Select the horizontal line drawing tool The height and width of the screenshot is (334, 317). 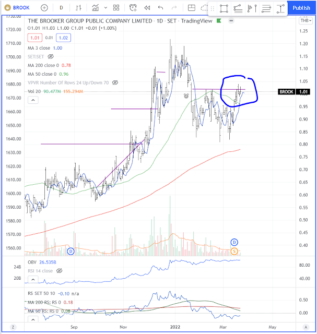point(266,8)
